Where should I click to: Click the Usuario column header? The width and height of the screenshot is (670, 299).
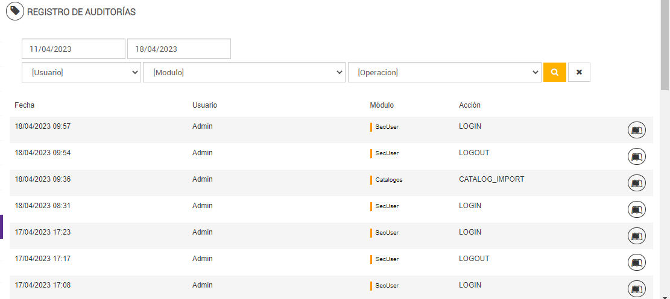coord(204,105)
